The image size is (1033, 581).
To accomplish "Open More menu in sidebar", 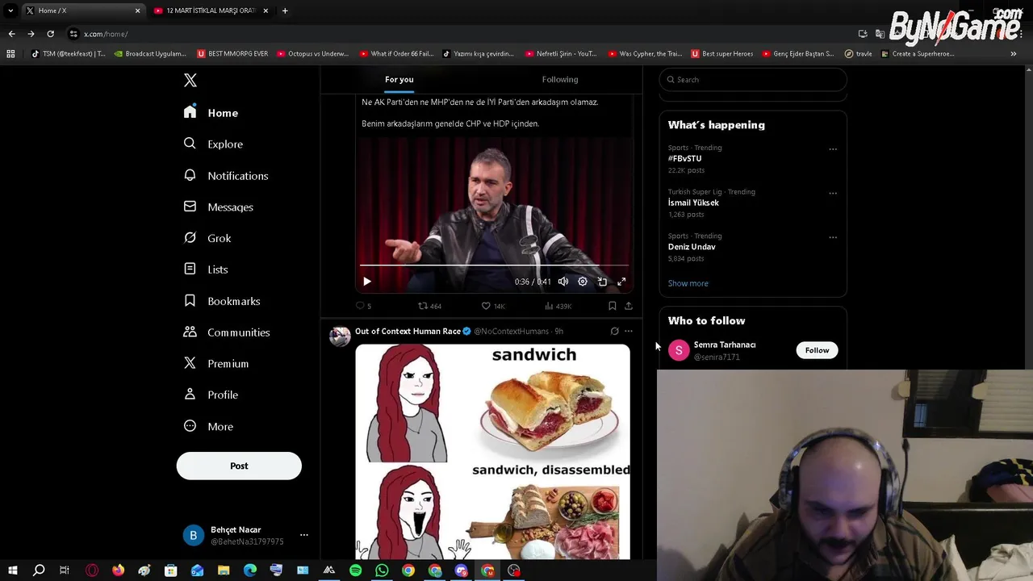I will click(x=208, y=426).
